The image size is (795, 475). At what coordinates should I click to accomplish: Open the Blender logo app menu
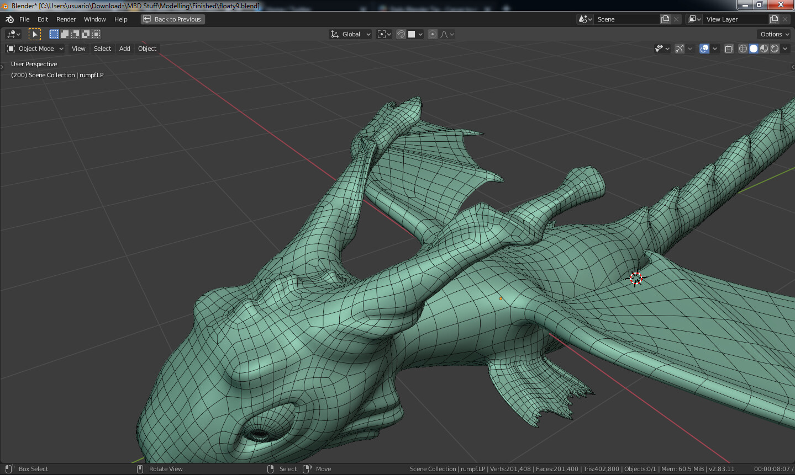(9, 19)
